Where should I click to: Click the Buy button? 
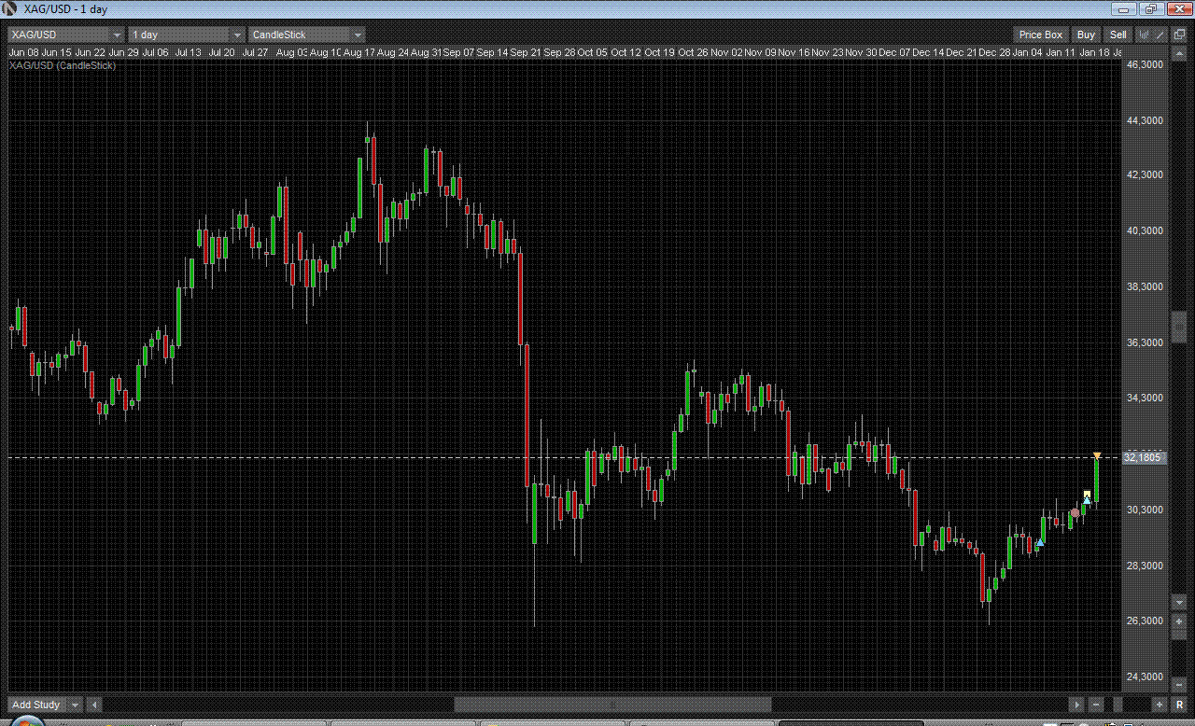(1086, 35)
